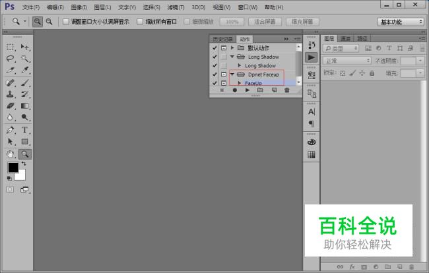The image size is (429, 273).
Task: Select the Rectangle shape tool
Action: 25,142
